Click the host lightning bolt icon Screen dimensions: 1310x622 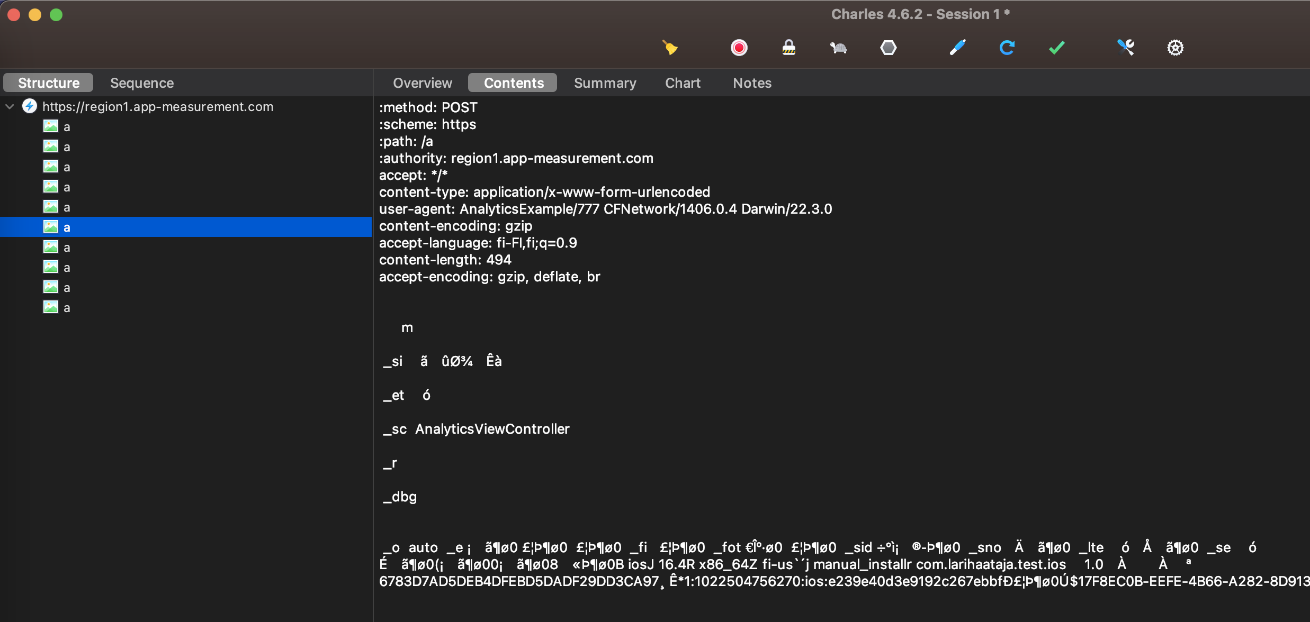click(x=30, y=106)
